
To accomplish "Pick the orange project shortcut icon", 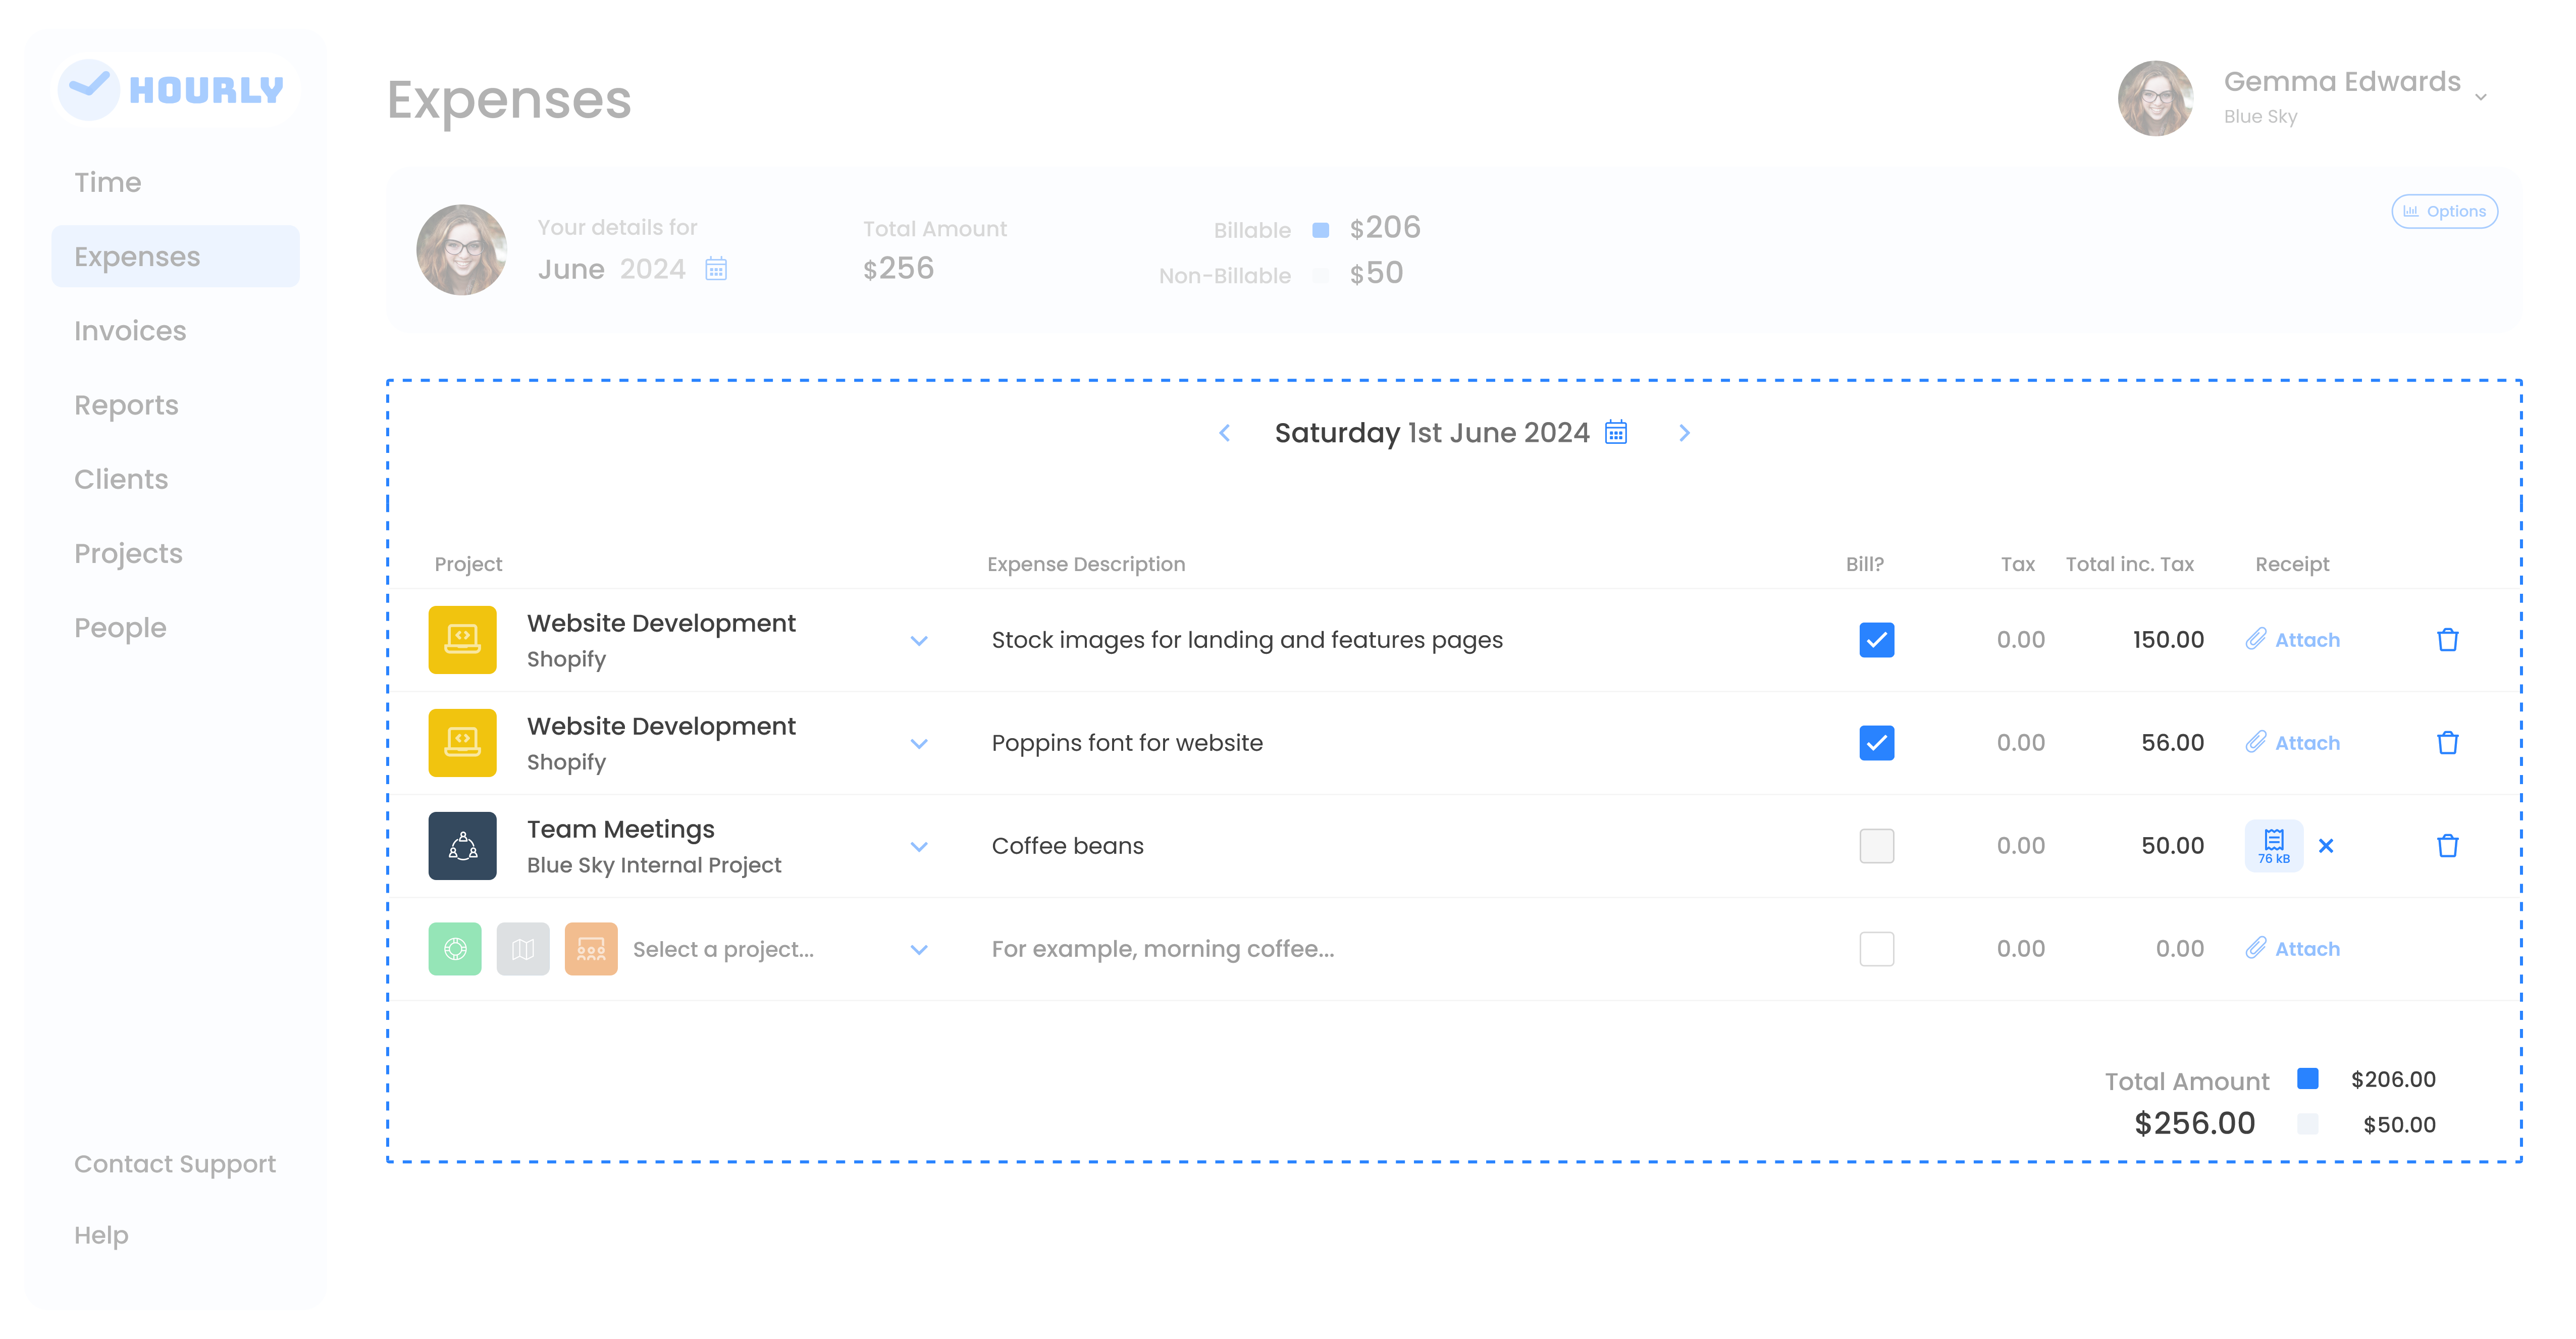I will 591,949.
